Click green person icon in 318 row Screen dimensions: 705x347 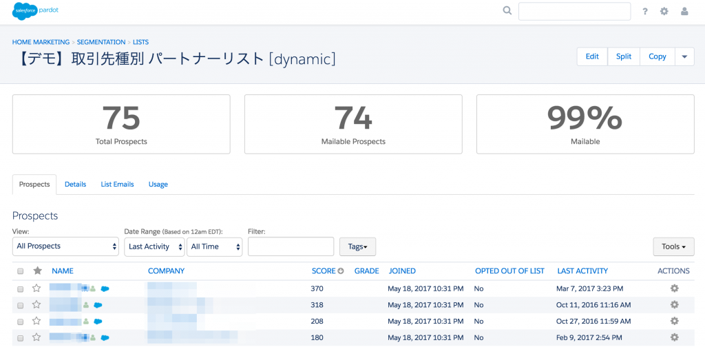[x=85, y=305]
